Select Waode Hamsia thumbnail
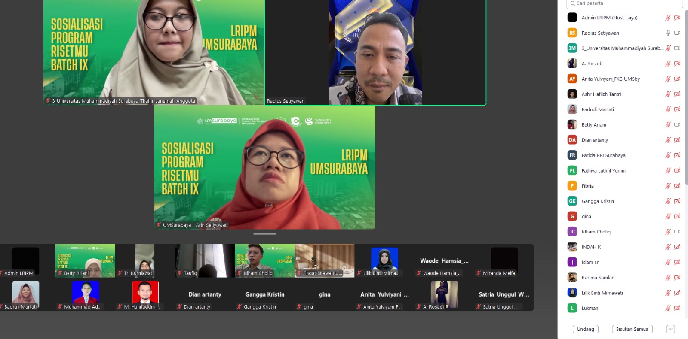The width and height of the screenshot is (688, 339). (444, 260)
